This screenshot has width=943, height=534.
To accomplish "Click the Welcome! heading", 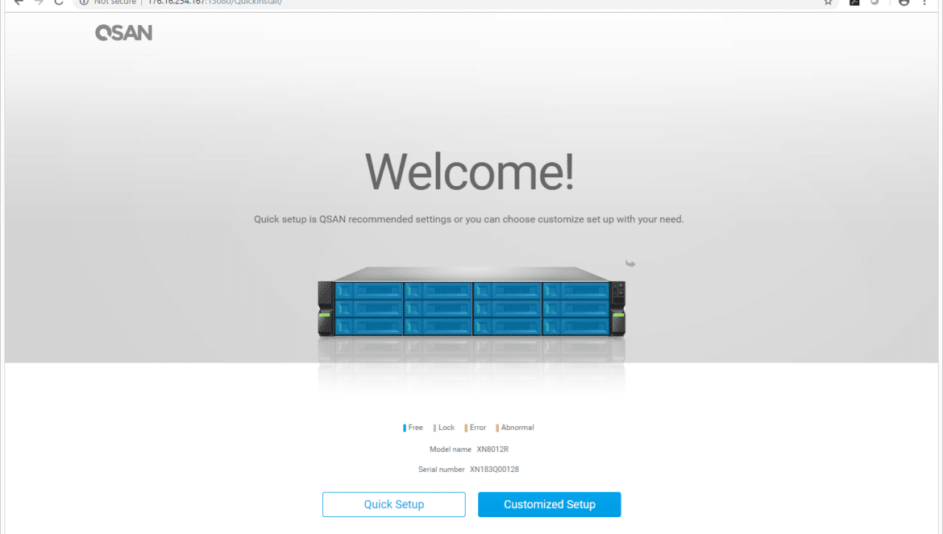I will pyautogui.click(x=469, y=172).
